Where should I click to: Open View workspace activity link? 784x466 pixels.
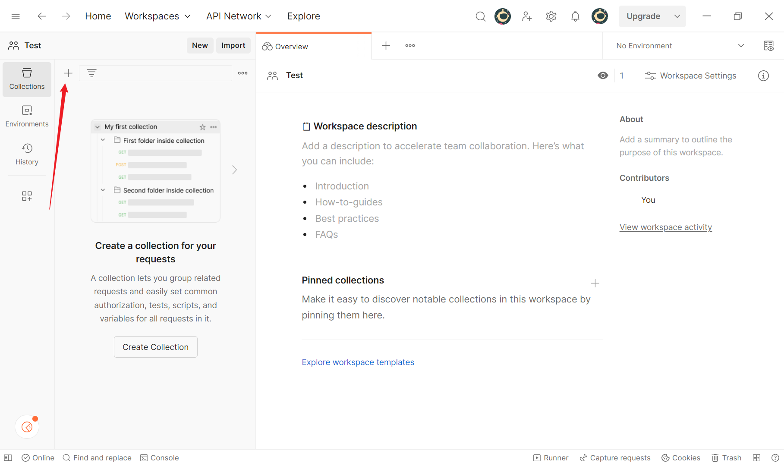coord(666,227)
